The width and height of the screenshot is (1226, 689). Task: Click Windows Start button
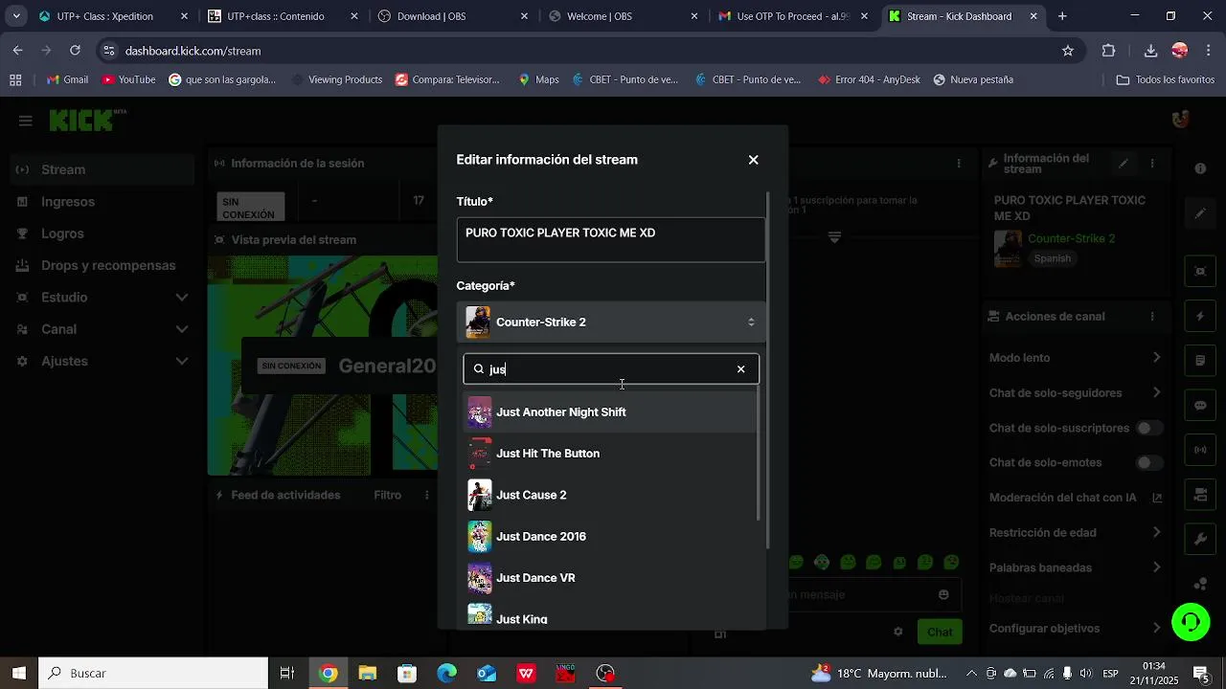coord(19,674)
